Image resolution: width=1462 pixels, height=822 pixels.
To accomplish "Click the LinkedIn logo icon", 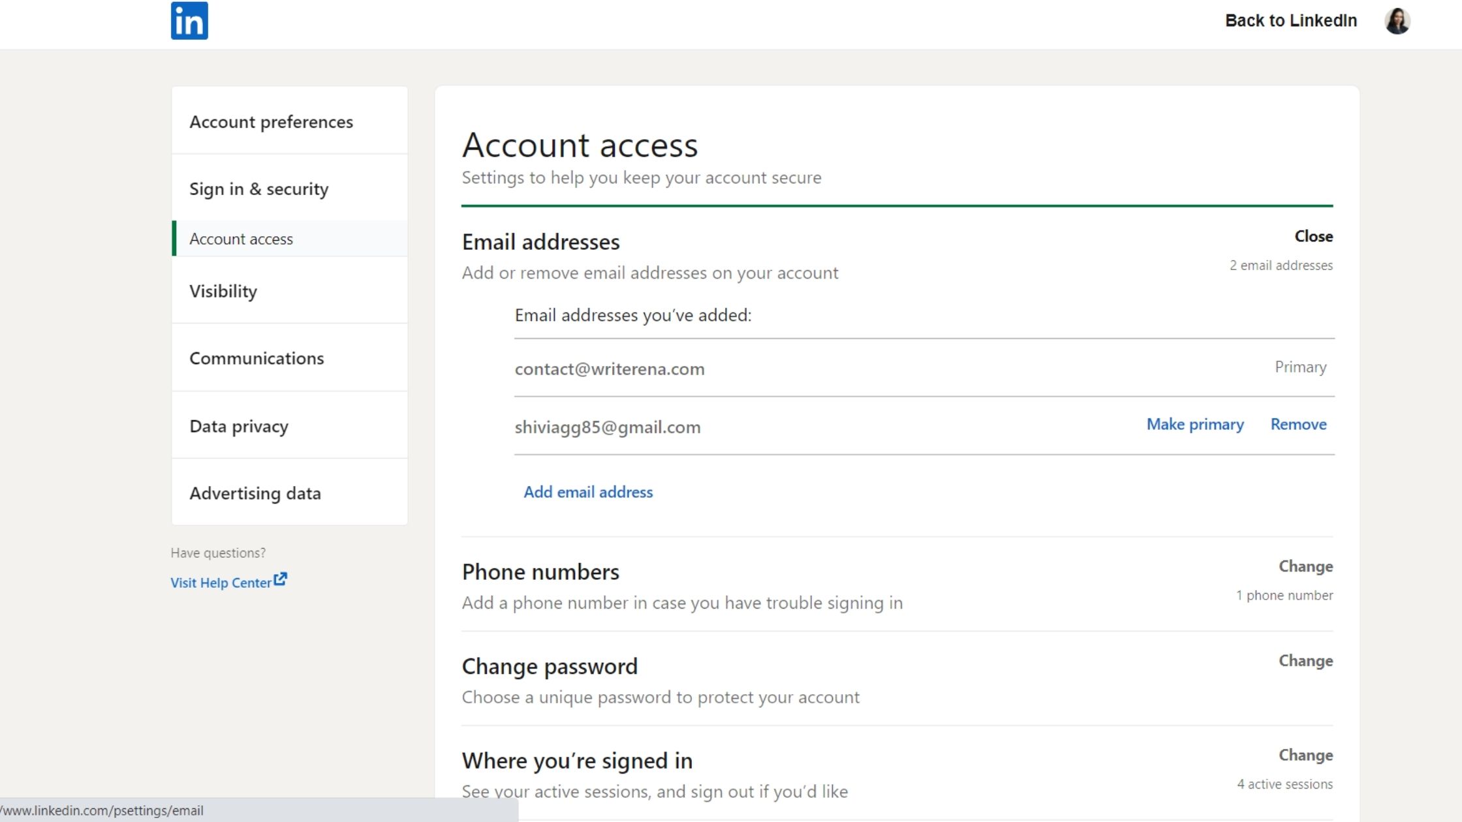I will 189,21.
